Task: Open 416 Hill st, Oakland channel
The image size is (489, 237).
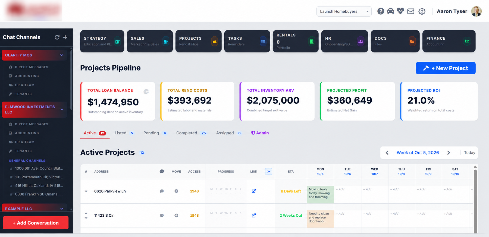Action: [x=36, y=186]
